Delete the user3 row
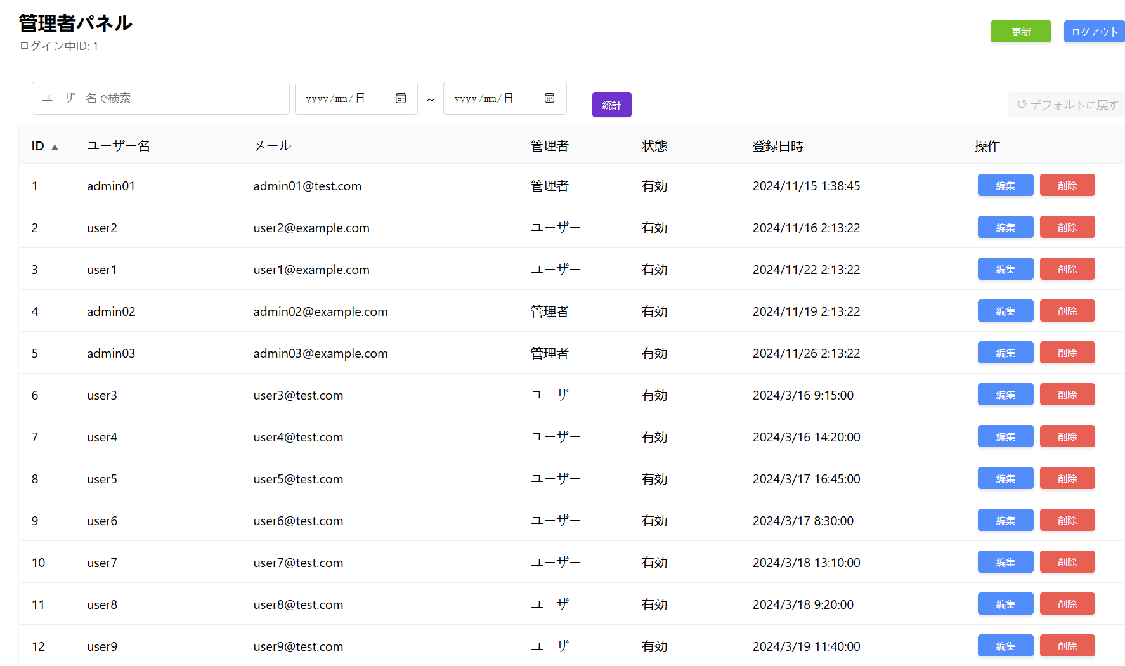This screenshot has width=1125, height=666. pos(1067,395)
